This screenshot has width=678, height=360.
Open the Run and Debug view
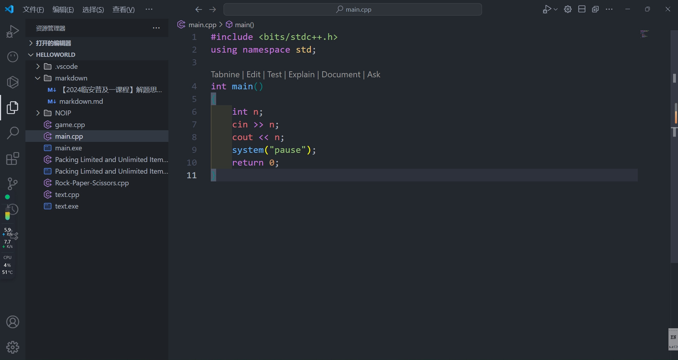tap(12, 31)
